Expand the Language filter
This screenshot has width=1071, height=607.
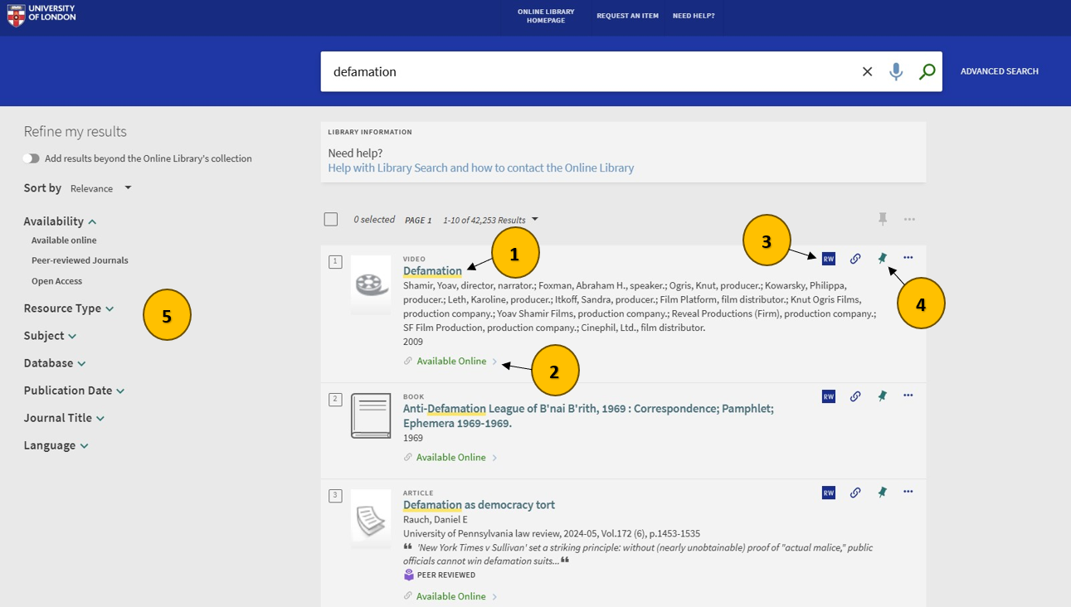click(x=56, y=445)
